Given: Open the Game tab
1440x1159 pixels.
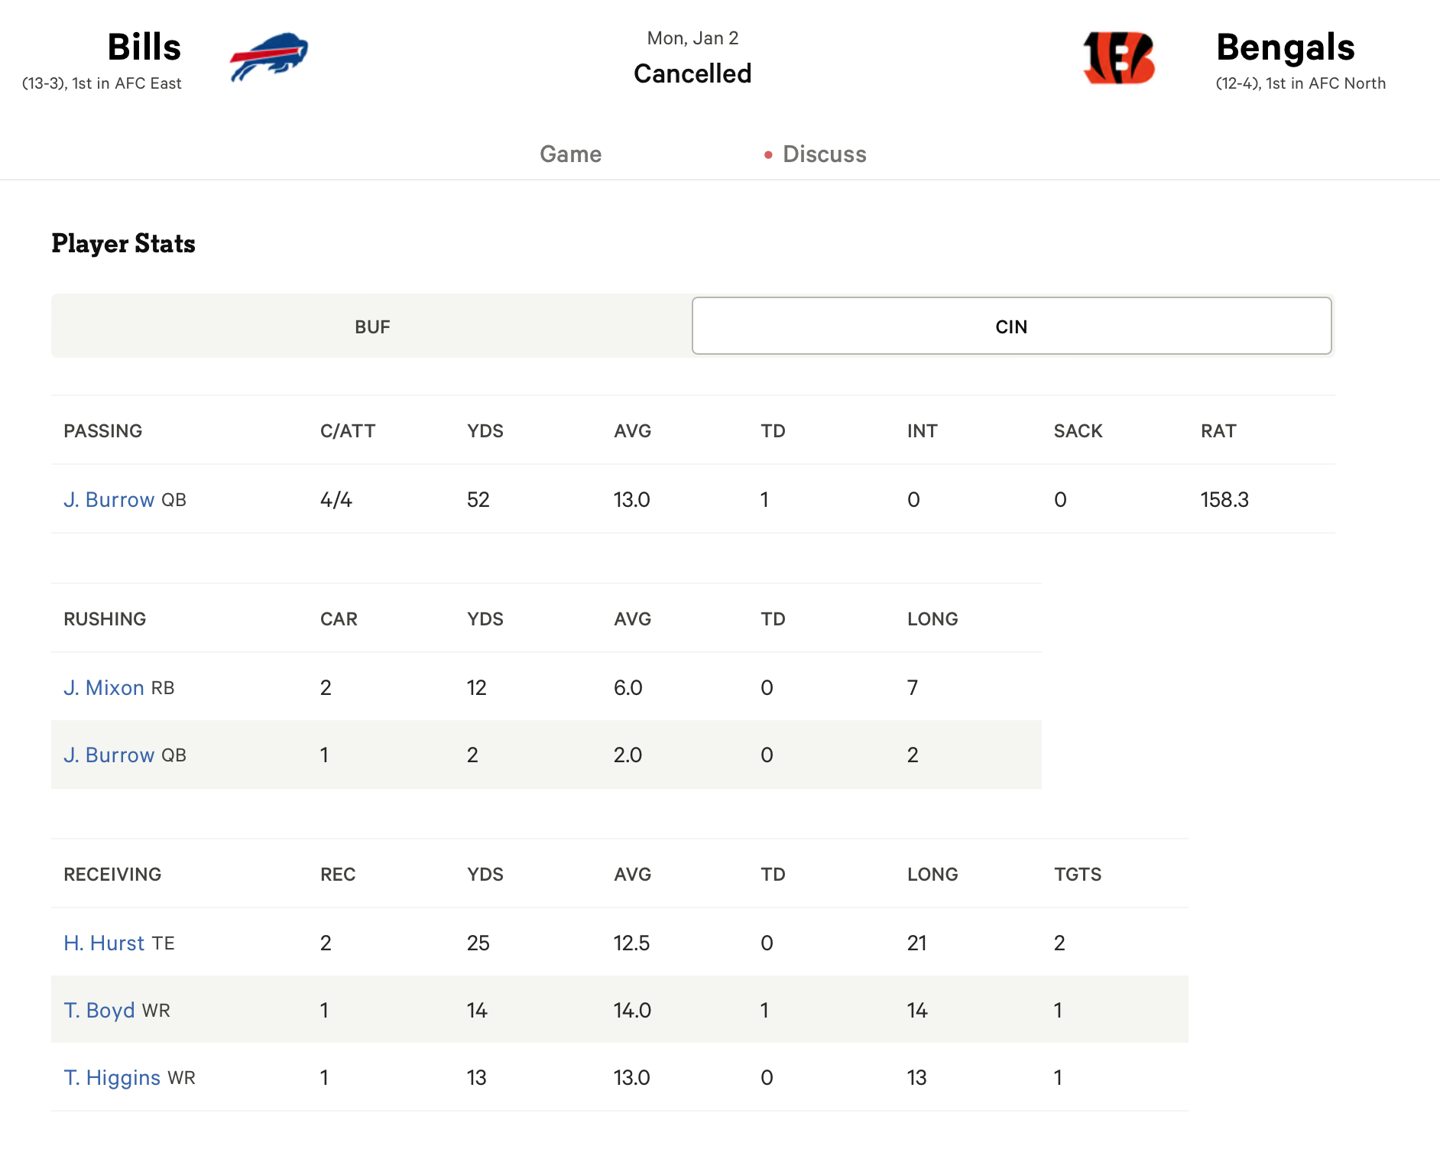Looking at the screenshot, I should click(x=570, y=154).
